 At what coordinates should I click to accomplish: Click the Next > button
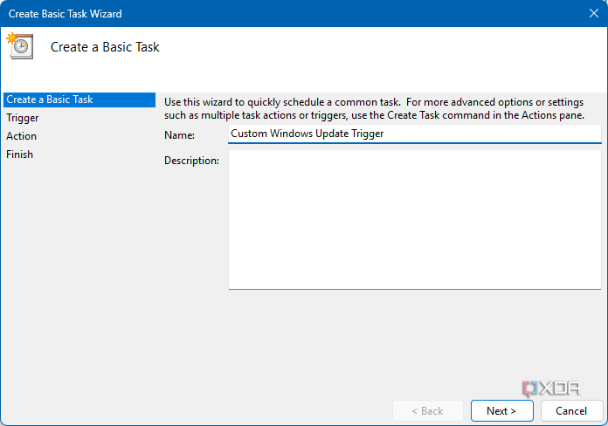(x=501, y=410)
